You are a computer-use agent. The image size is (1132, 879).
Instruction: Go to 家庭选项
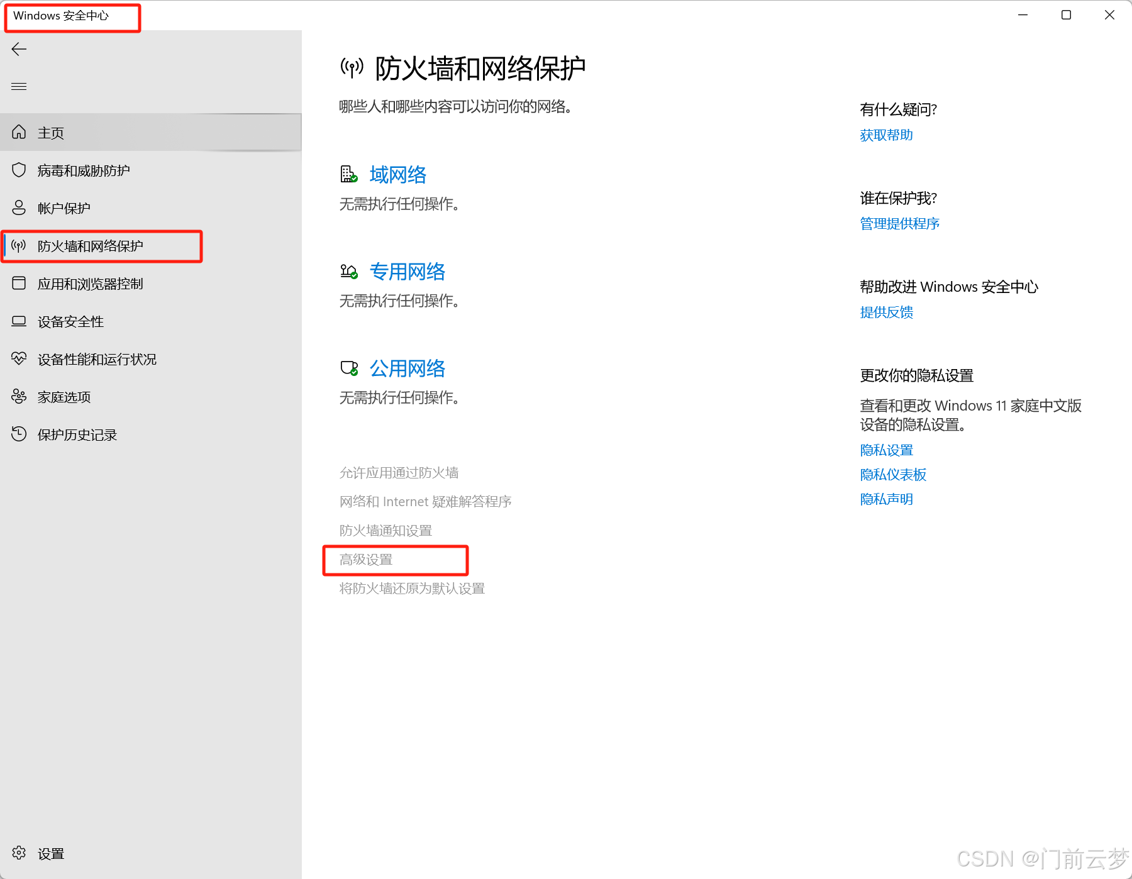click(151, 397)
